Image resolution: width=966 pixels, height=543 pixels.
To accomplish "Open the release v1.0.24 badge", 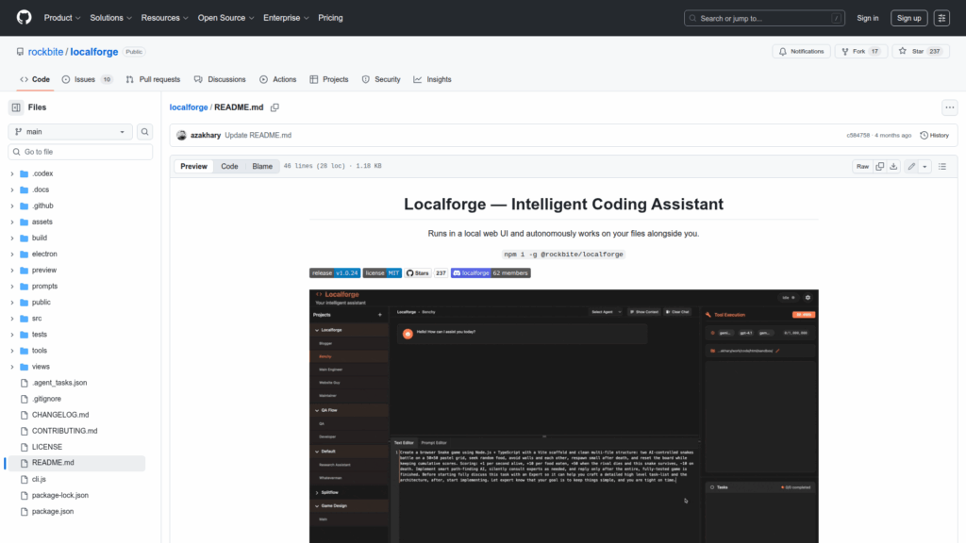I will point(335,272).
